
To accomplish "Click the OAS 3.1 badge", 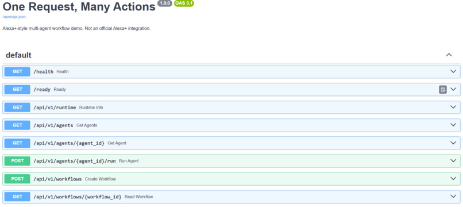I will pyautogui.click(x=184, y=3).
